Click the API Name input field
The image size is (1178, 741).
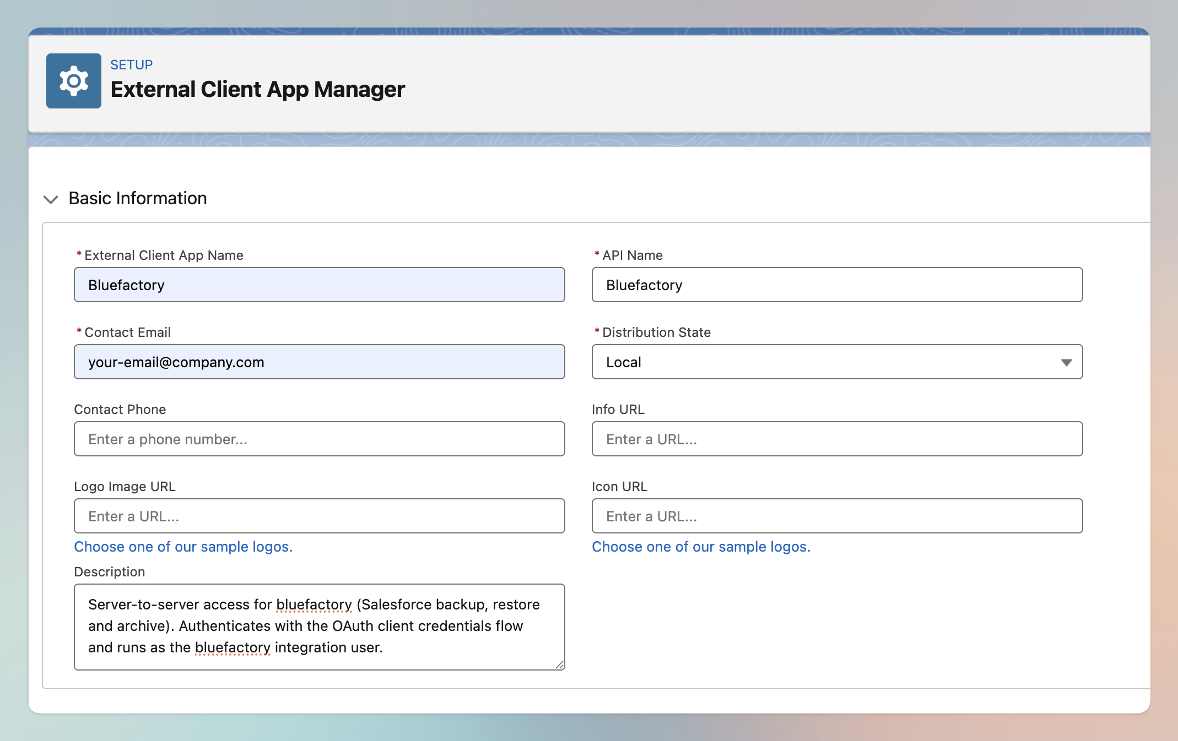[837, 285]
